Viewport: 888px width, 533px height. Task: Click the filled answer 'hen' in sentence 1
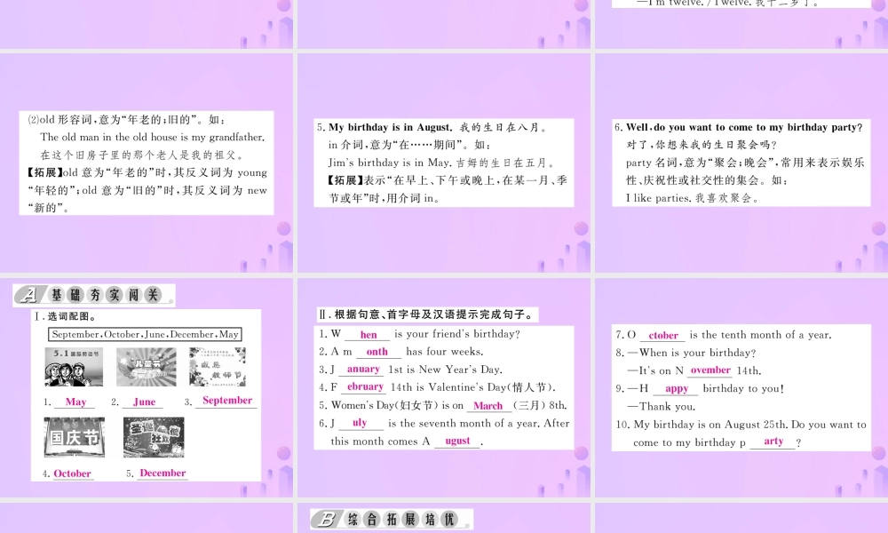369,335
